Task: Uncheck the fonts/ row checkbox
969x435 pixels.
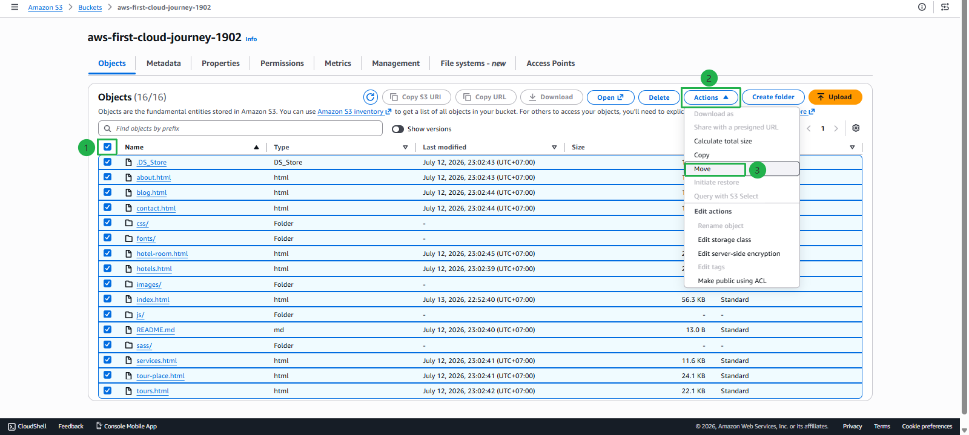Action: (107, 238)
